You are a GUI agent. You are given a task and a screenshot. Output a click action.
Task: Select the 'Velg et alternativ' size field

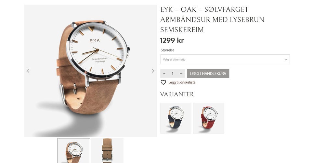click(225, 60)
